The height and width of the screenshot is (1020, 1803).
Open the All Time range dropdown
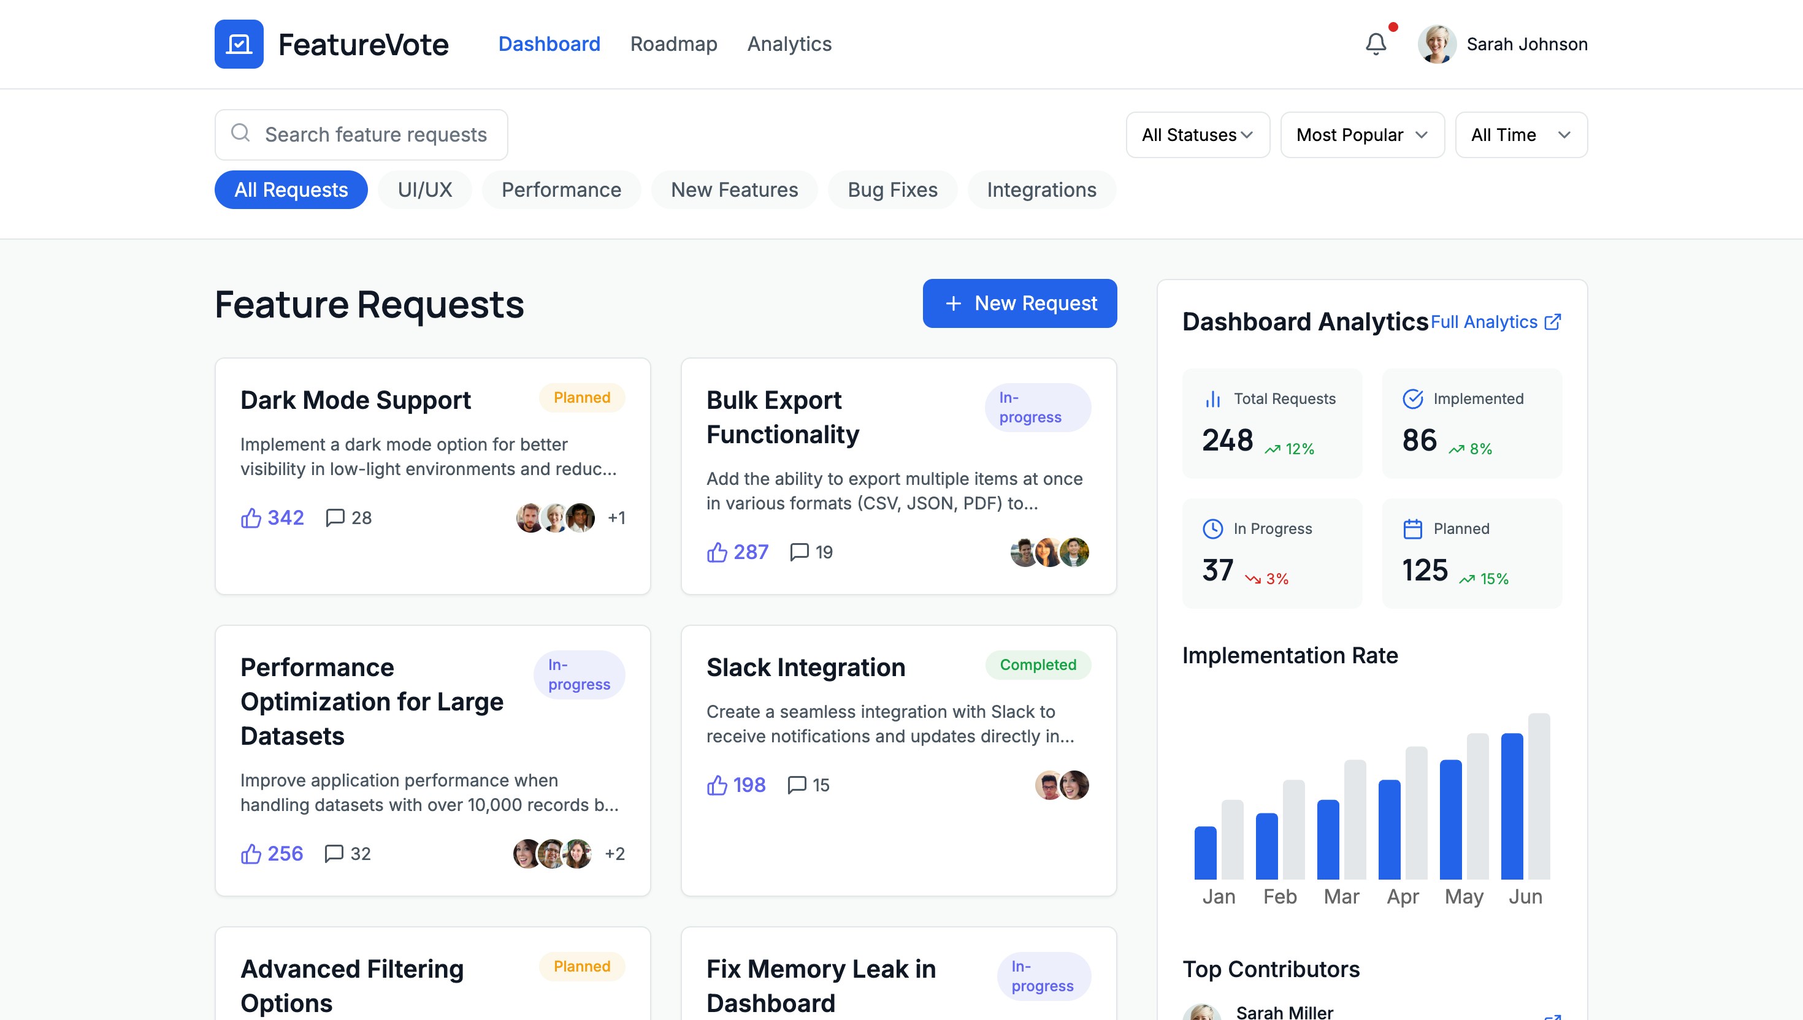coord(1521,134)
